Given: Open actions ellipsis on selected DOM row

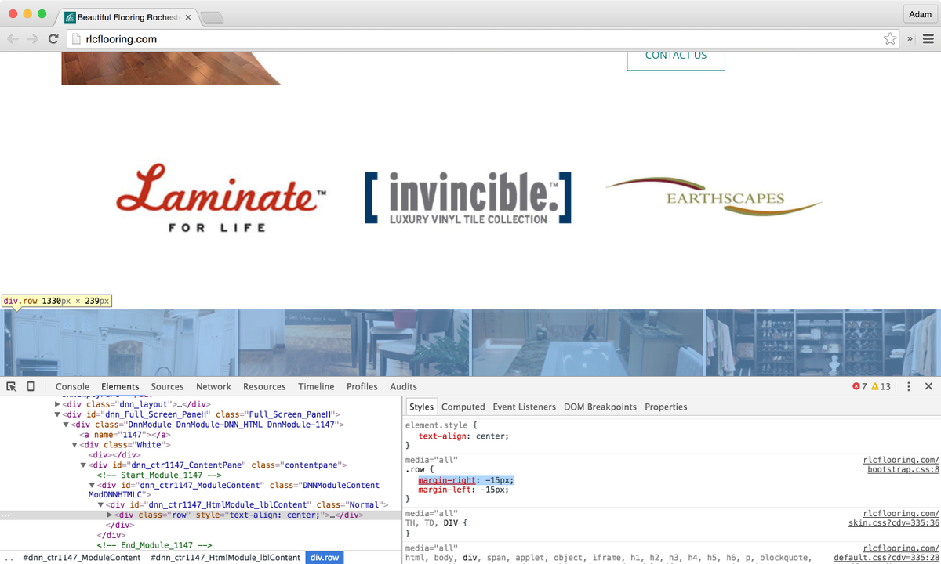Looking at the screenshot, I should coord(6,515).
